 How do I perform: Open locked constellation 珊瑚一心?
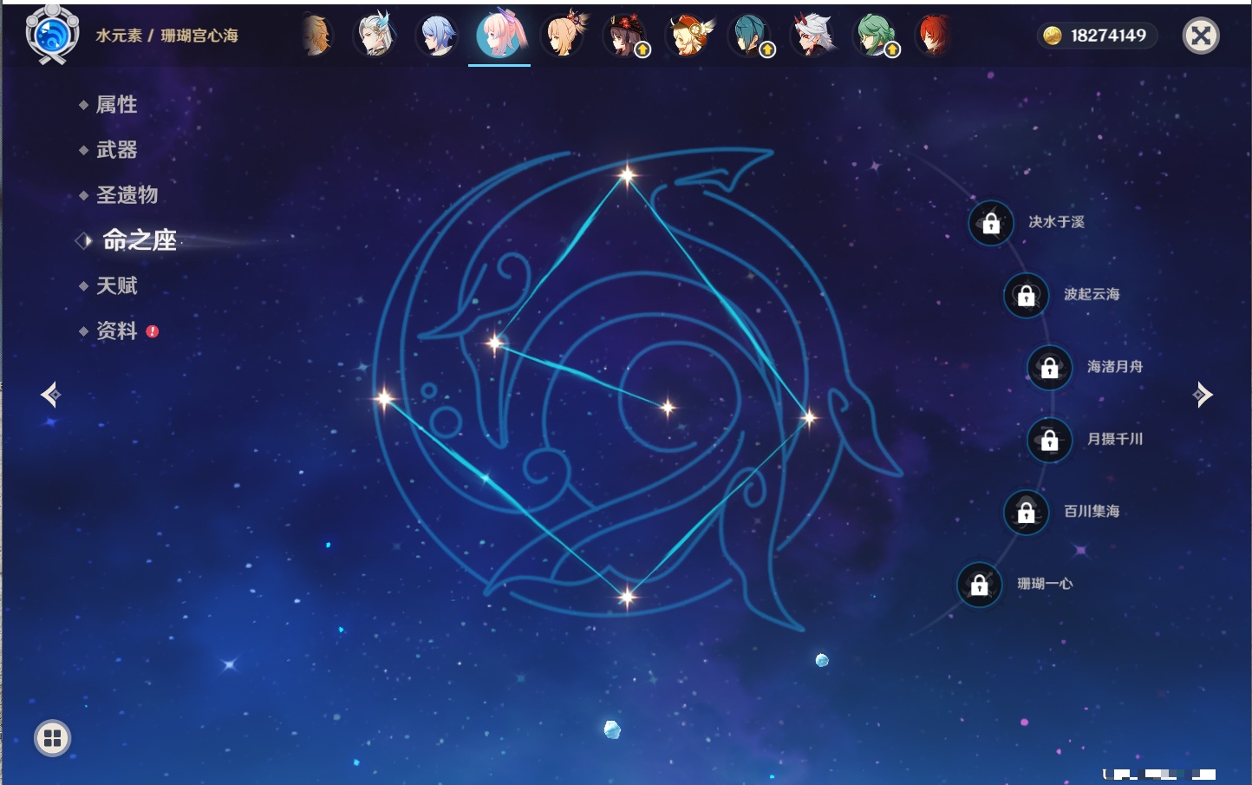tap(980, 585)
